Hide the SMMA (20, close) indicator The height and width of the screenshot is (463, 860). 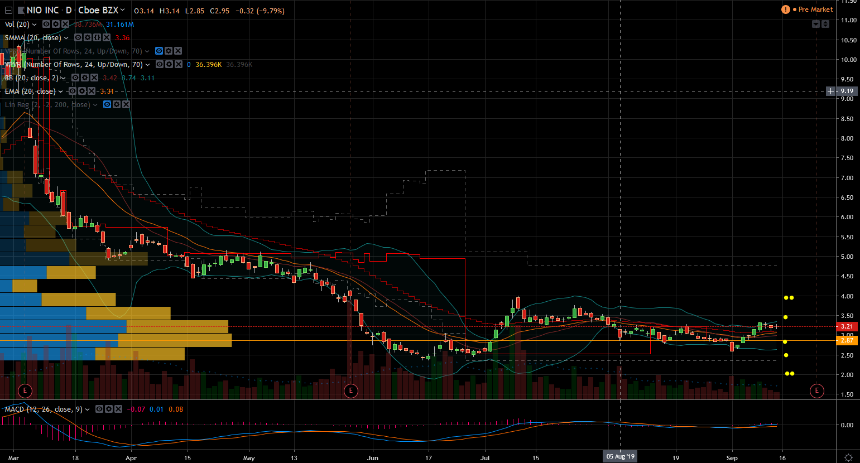(78, 38)
